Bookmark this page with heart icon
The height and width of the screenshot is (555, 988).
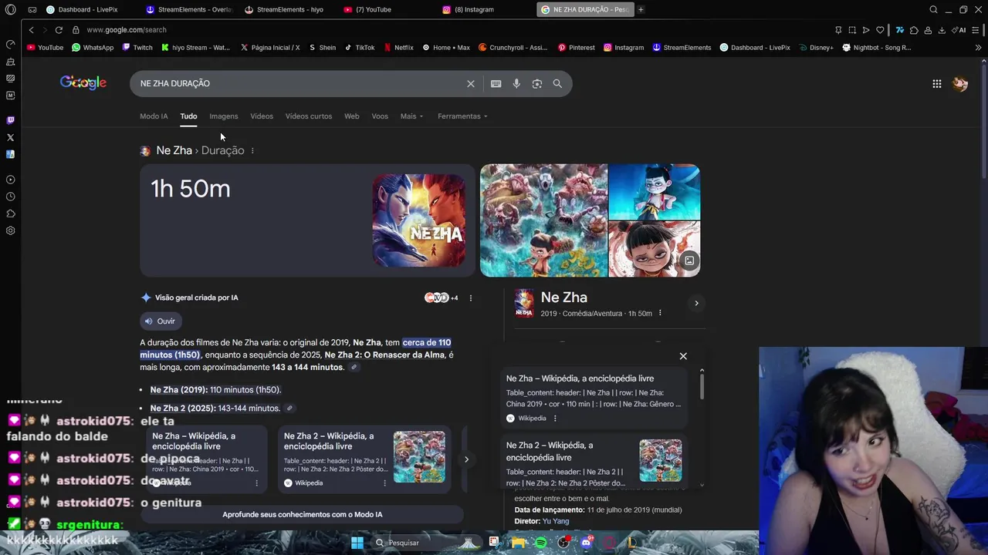[x=880, y=29]
